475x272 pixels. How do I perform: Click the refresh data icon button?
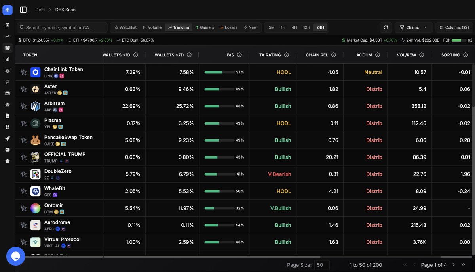pyautogui.click(x=386, y=27)
